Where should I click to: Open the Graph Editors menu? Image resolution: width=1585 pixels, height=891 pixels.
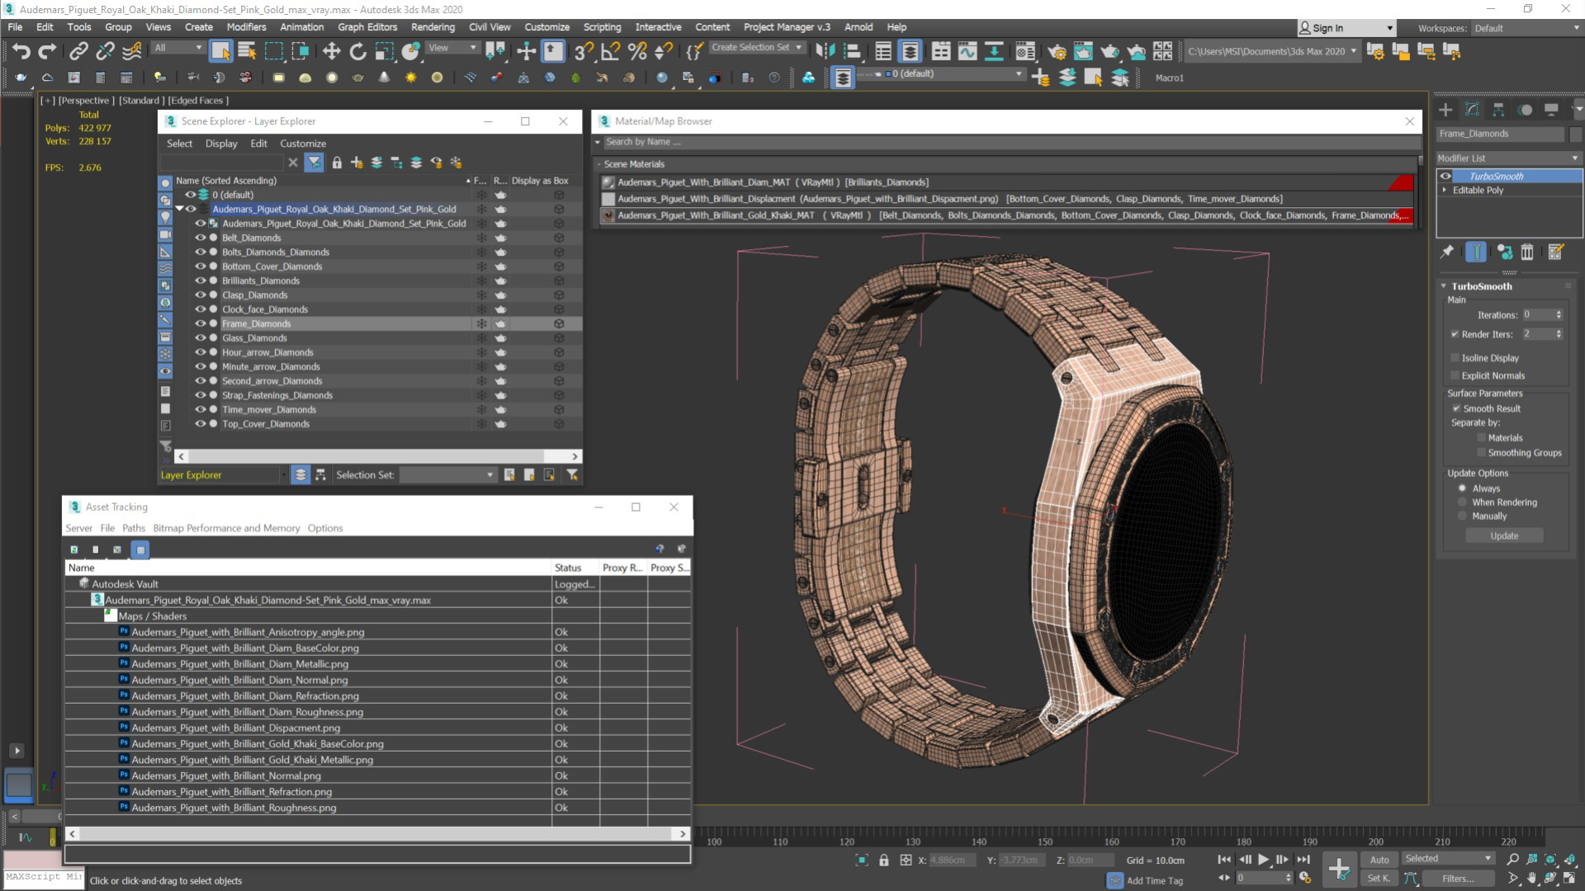point(367,27)
